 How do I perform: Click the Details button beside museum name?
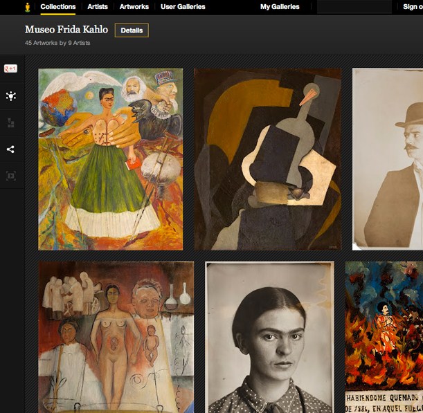point(132,30)
